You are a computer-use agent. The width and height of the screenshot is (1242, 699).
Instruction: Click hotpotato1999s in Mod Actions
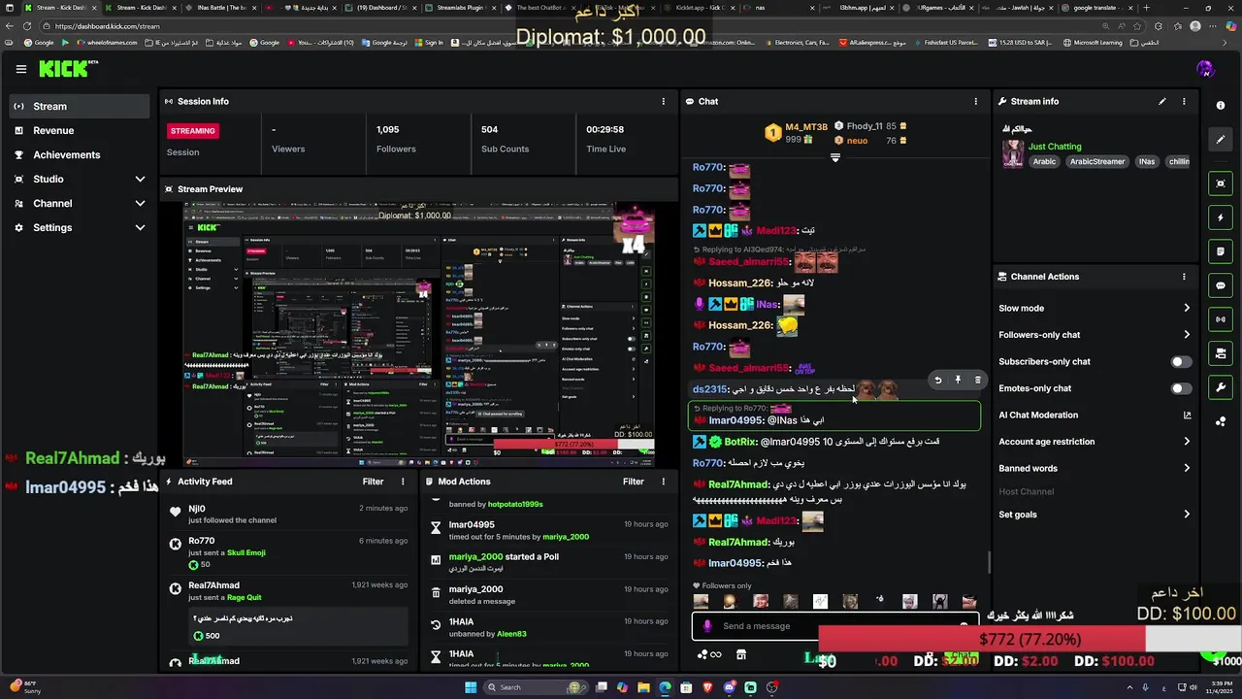tap(515, 504)
